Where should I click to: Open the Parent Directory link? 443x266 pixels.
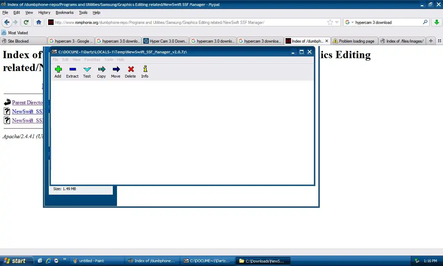pyautogui.click(x=27, y=103)
